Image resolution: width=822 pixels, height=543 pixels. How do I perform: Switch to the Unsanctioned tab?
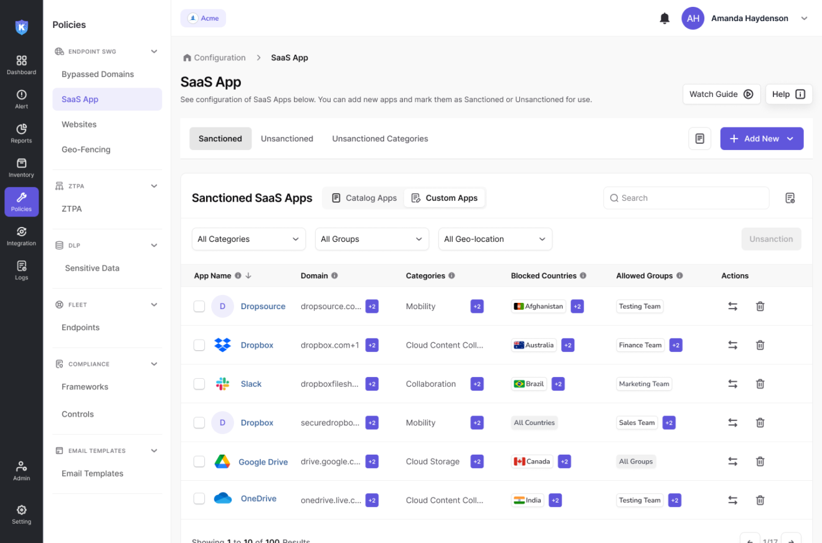pyautogui.click(x=286, y=138)
